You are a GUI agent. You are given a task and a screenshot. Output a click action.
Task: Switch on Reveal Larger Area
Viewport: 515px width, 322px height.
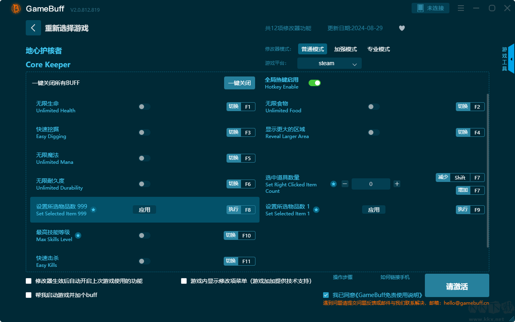pos(374,132)
